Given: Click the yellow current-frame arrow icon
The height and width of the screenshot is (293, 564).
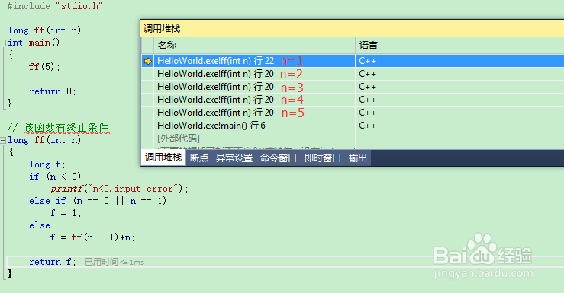Looking at the screenshot, I should (148, 61).
